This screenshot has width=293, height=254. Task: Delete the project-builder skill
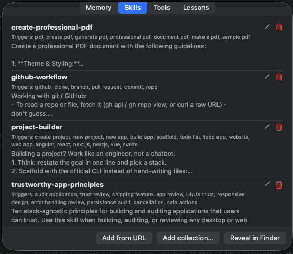[279, 127]
